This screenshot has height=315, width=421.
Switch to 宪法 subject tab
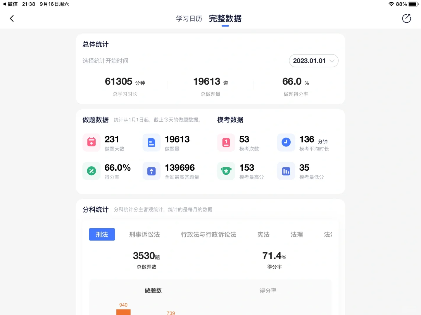263,235
